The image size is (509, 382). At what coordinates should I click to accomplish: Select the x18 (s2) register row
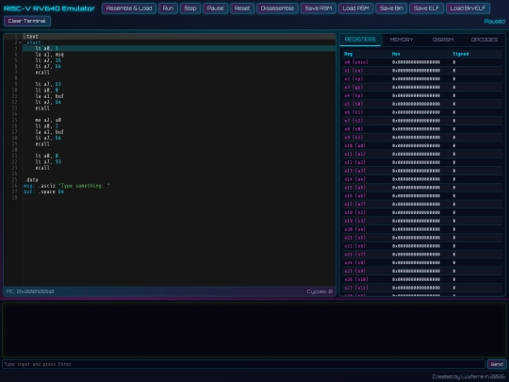(422, 212)
